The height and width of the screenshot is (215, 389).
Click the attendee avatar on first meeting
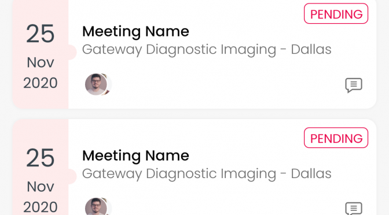tap(96, 84)
